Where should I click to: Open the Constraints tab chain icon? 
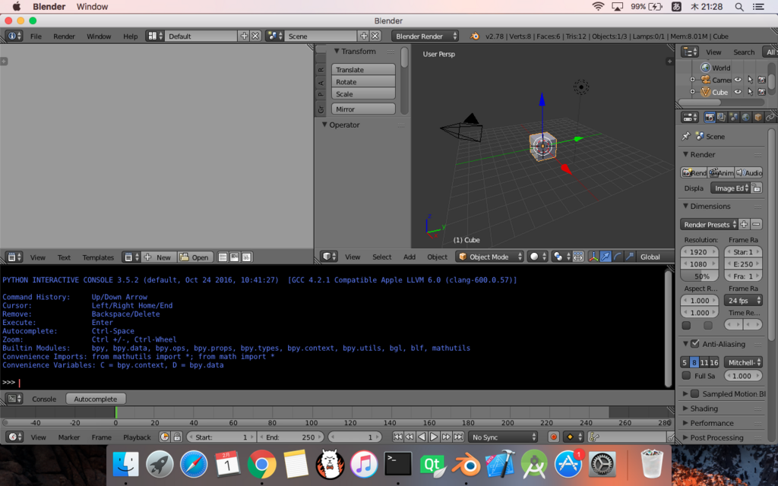(x=770, y=117)
